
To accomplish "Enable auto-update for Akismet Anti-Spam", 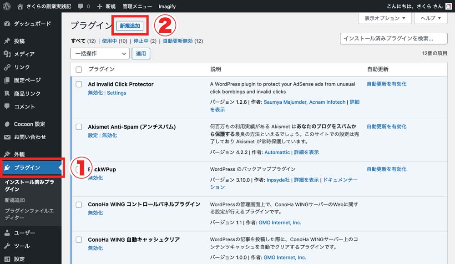I will (386, 127).
